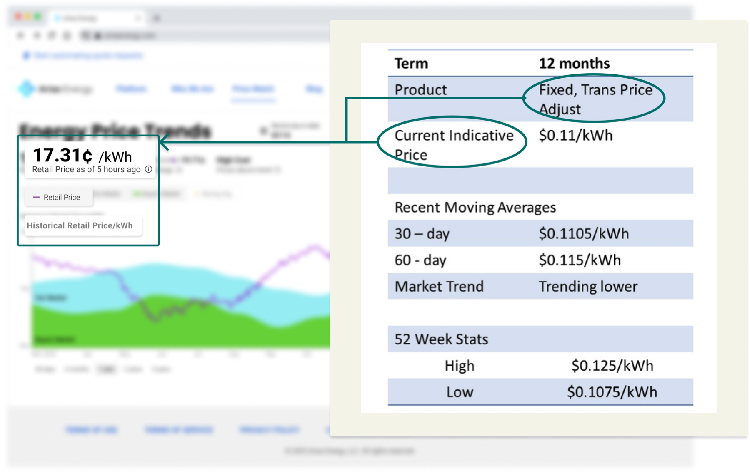The height and width of the screenshot is (473, 750).
Task: Open a new browser tab with the plus icon
Action: pyautogui.click(x=157, y=18)
